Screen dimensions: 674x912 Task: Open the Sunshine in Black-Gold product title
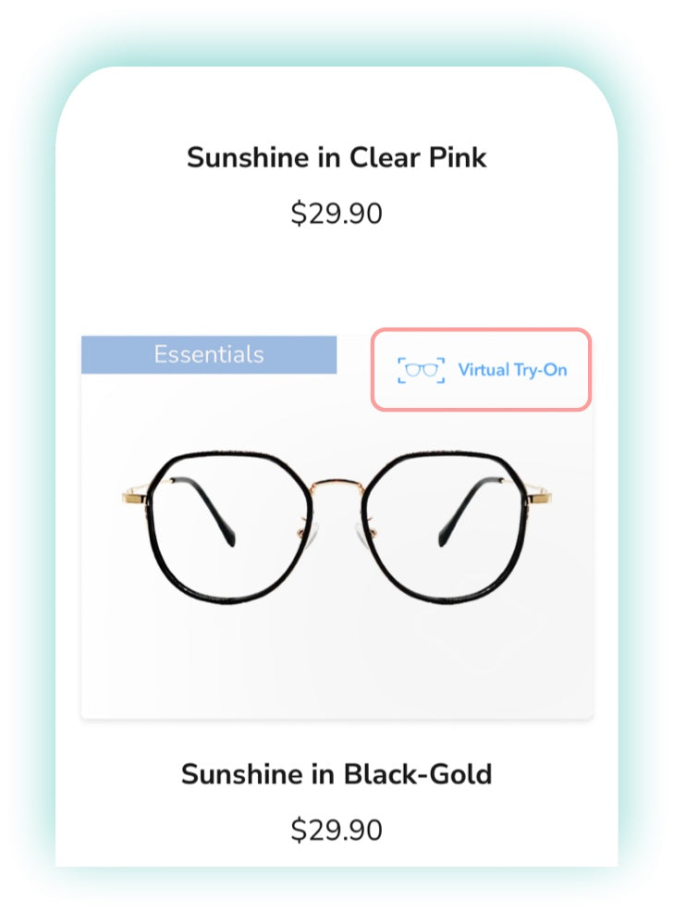click(337, 774)
